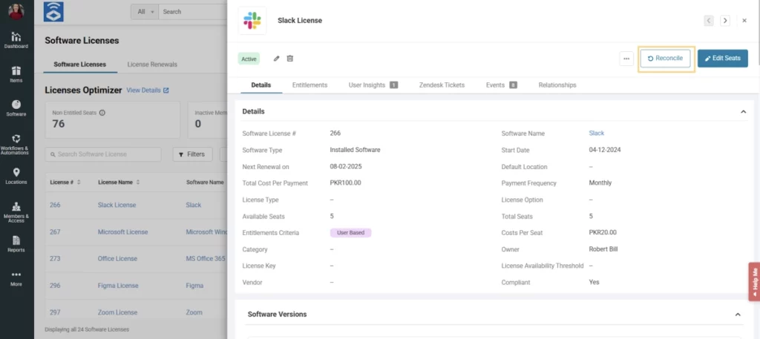Open the Filters button
This screenshot has width=760, height=339.
click(x=191, y=154)
